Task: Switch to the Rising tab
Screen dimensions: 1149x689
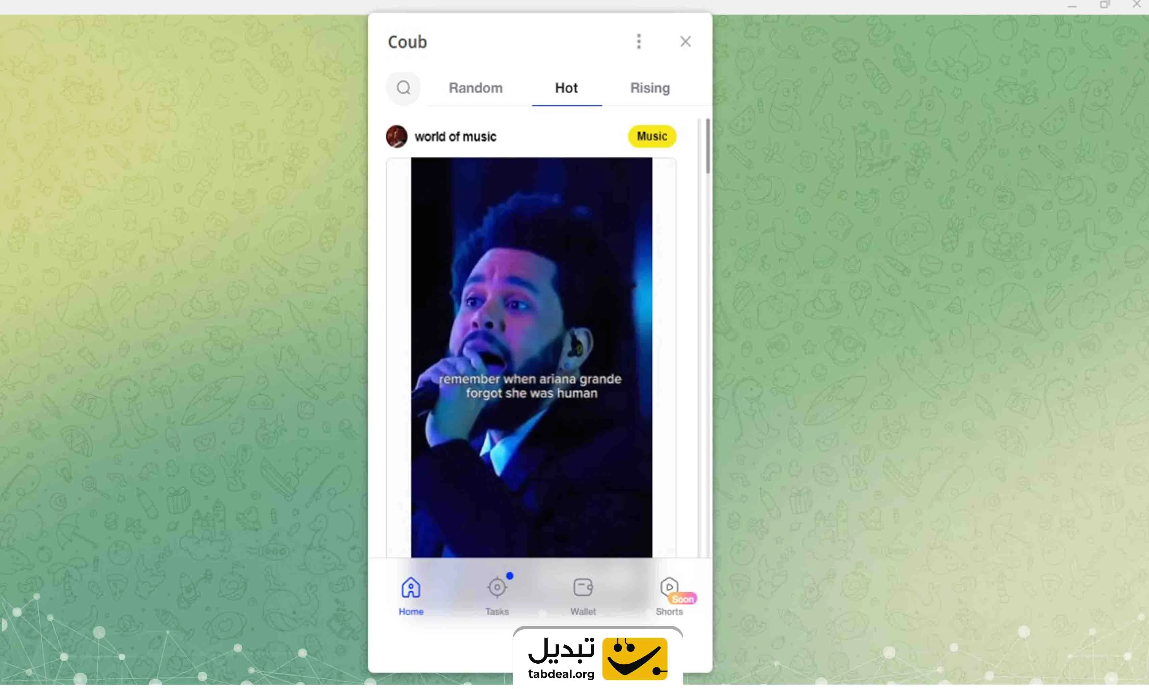Action: [x=649, y=88]
